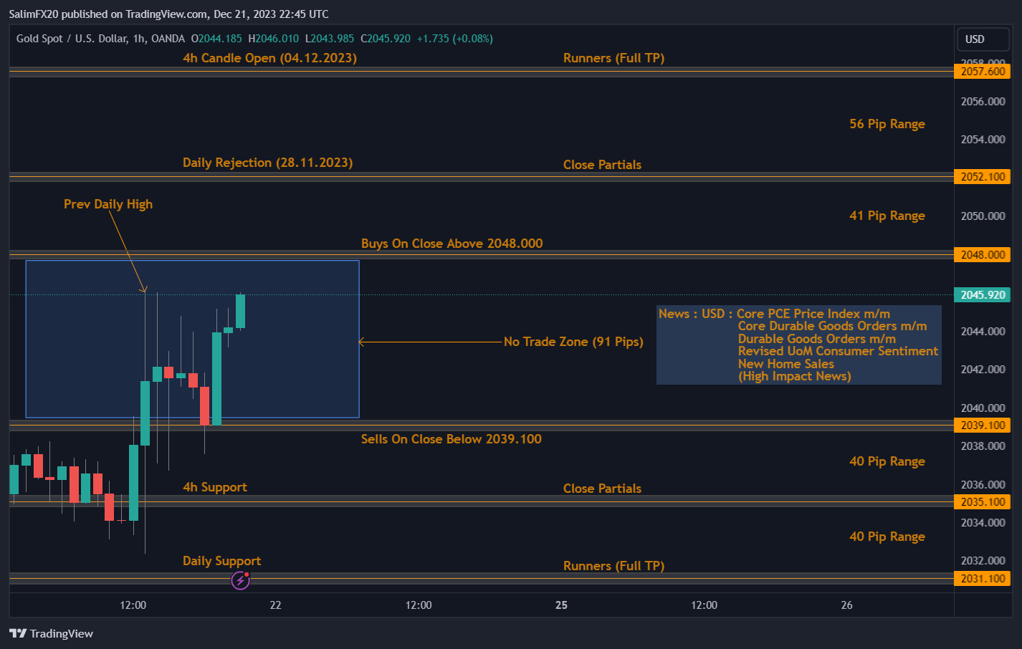Click the 25 date label on the time axis
This screenshot has height=649, width=1022.
tap(560, 605)
